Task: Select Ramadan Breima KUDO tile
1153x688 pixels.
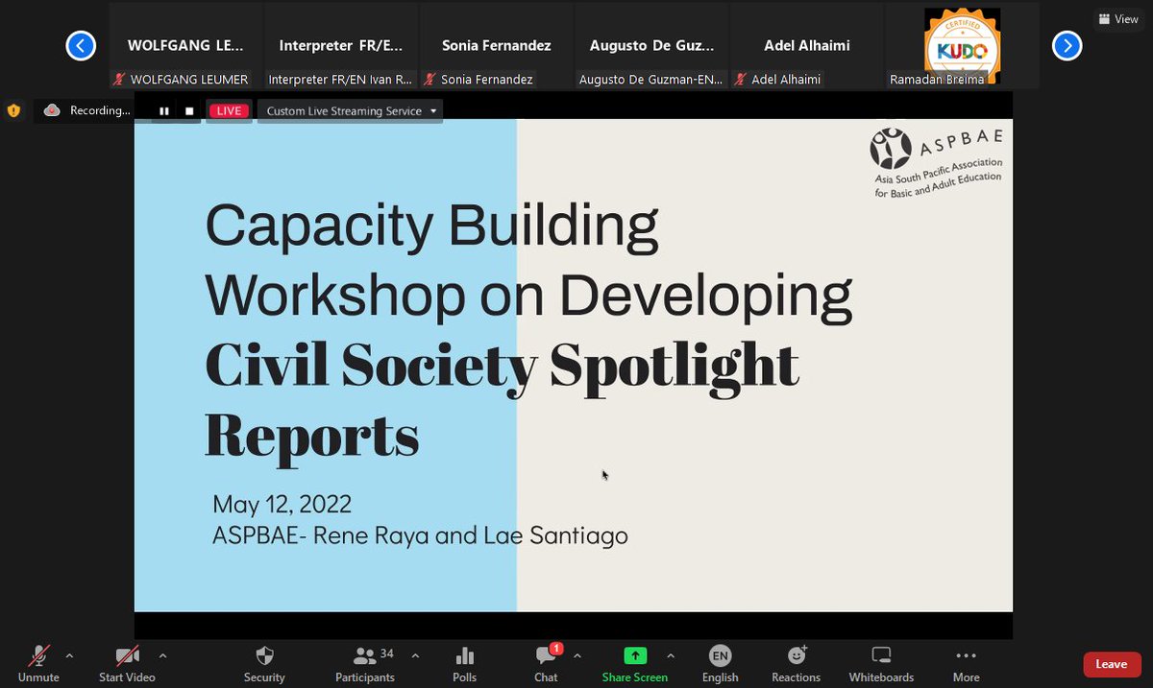Action: tap(963, 46)
